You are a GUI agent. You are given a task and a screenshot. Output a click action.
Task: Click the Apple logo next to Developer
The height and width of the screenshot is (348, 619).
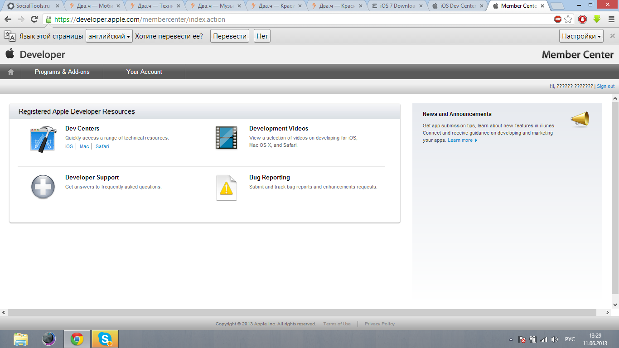10,54
